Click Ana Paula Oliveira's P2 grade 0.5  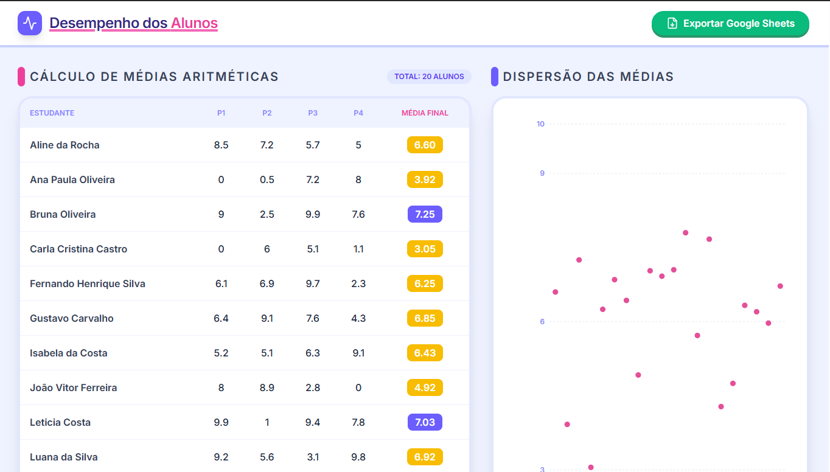(267, 179)
